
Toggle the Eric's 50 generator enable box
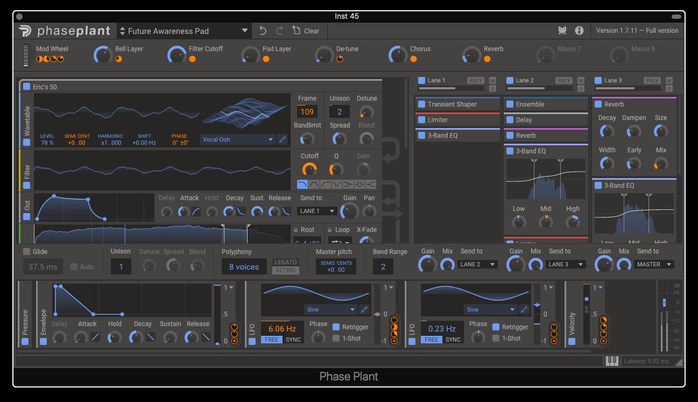[x=27, y=87]
